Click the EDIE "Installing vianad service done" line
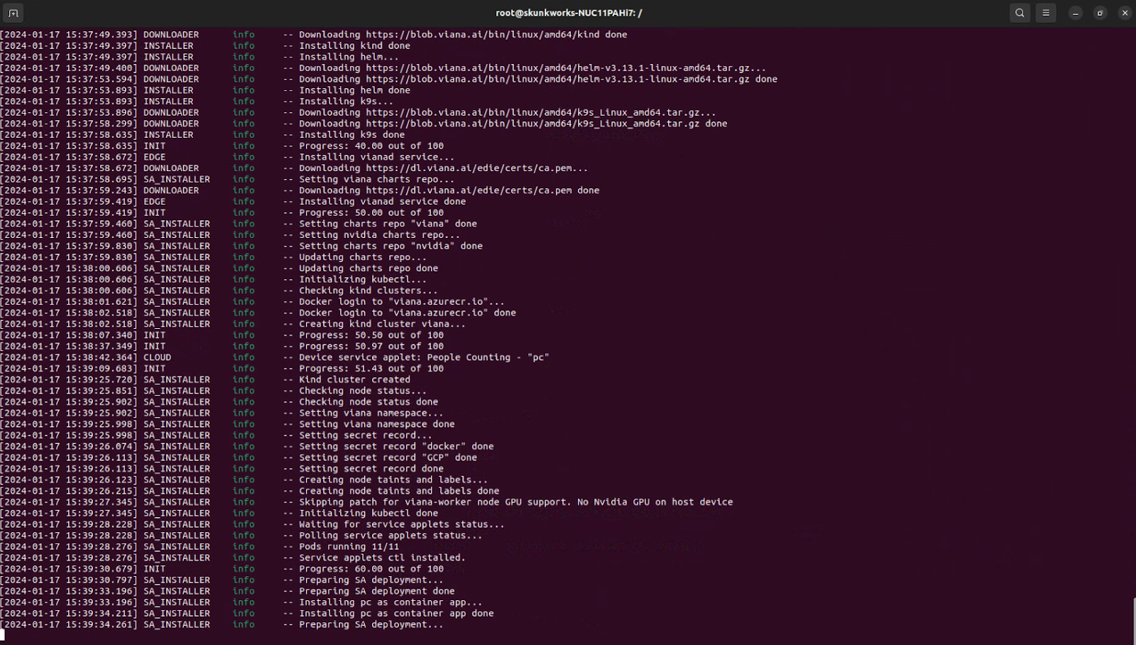Screen dimensions: 1136x645 pos(382,201)
